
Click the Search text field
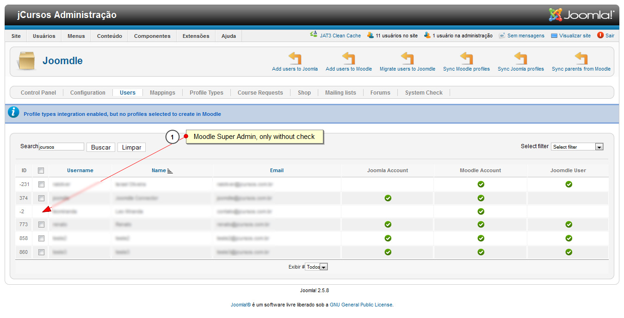point(61,147)
